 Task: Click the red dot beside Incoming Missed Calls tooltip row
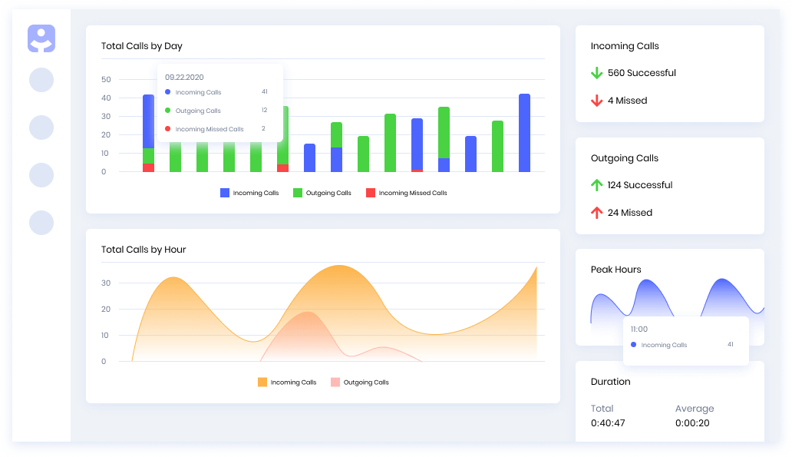tap(168, 128)
